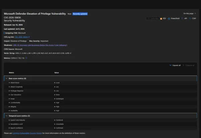Click the Vector String CVSS:3.1 value

pyautogui.click(x=43, y=53)
